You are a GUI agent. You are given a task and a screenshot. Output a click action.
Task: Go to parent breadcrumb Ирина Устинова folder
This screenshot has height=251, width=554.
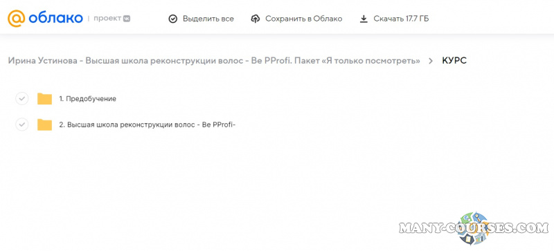(214, 61)
